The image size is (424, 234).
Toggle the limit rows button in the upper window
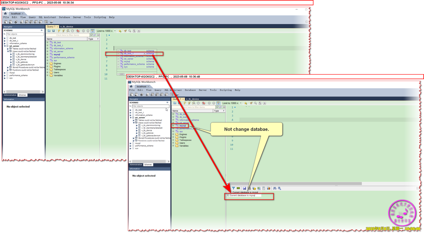92,31
